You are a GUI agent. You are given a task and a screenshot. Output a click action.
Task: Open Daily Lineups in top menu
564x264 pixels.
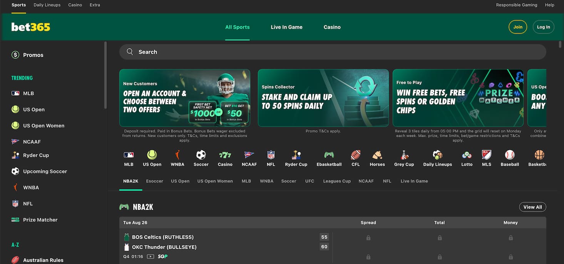[x=47, y=5]
